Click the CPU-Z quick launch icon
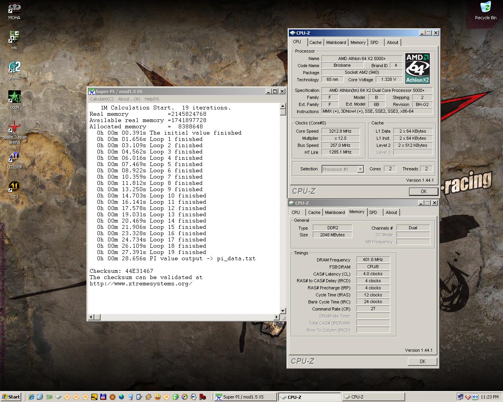The image size is (503, 402). [x=58, y=397]
